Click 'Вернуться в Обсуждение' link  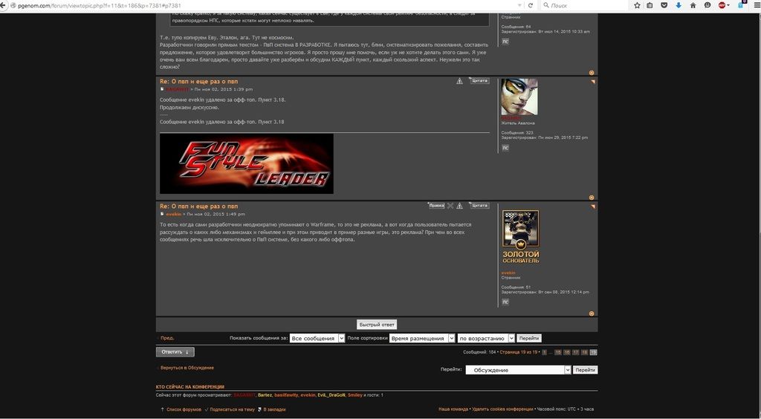pyautogui.click(x=187, y=368)
